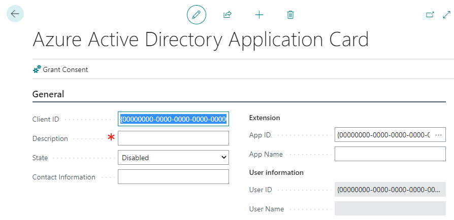Click into the required Description field
Image resolution: width=454 pixels, height=220 pixels.
coord(173,138)
